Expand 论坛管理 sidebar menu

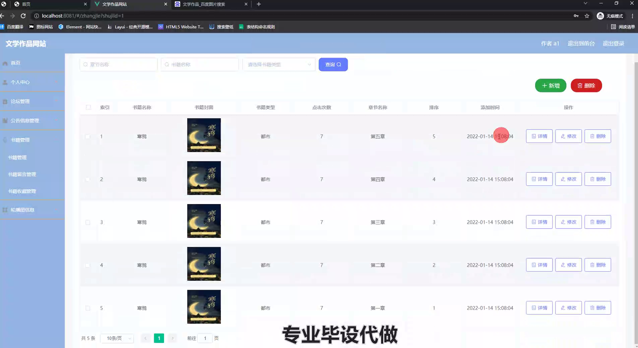(32, 101)
